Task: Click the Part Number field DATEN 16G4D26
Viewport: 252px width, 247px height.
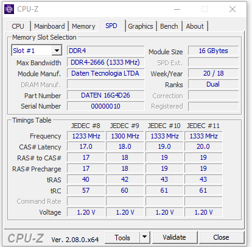Action: 105,95
